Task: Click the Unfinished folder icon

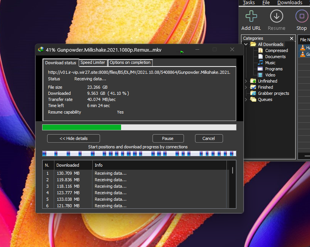Action: tap(253, 81)
